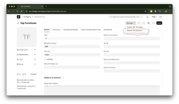The image size is (179, 104).
Task: Open the notifications bell
Action: pos(148,17)
